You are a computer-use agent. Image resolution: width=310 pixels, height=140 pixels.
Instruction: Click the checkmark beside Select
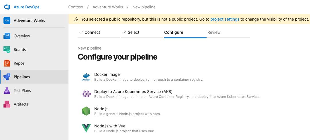(124, 32)
